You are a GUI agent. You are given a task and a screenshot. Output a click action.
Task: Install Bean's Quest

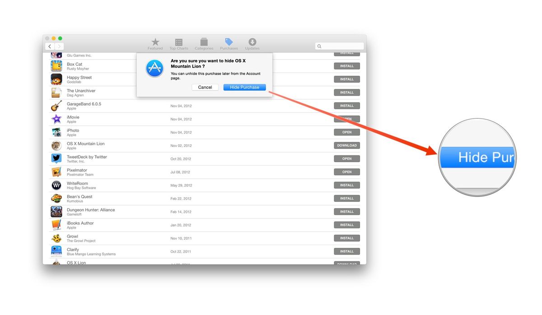coord(347,198)
